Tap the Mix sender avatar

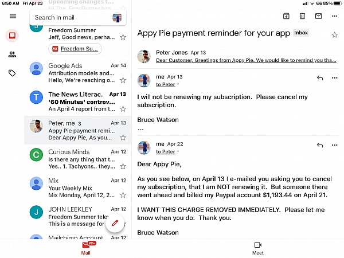click(36, 183)
